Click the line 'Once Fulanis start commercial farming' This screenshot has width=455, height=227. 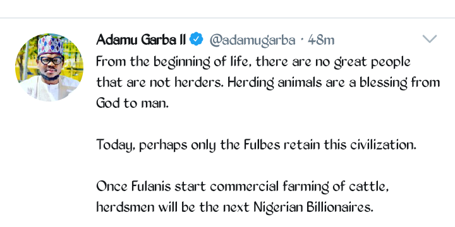(242, 187)
